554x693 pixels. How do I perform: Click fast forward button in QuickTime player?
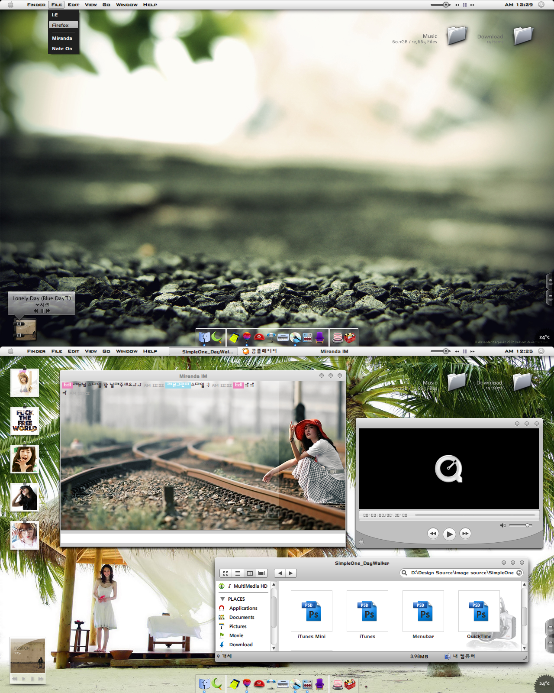(x=465, y=534)
